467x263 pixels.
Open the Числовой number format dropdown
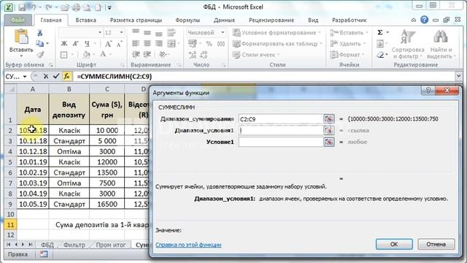coord(223,32)
